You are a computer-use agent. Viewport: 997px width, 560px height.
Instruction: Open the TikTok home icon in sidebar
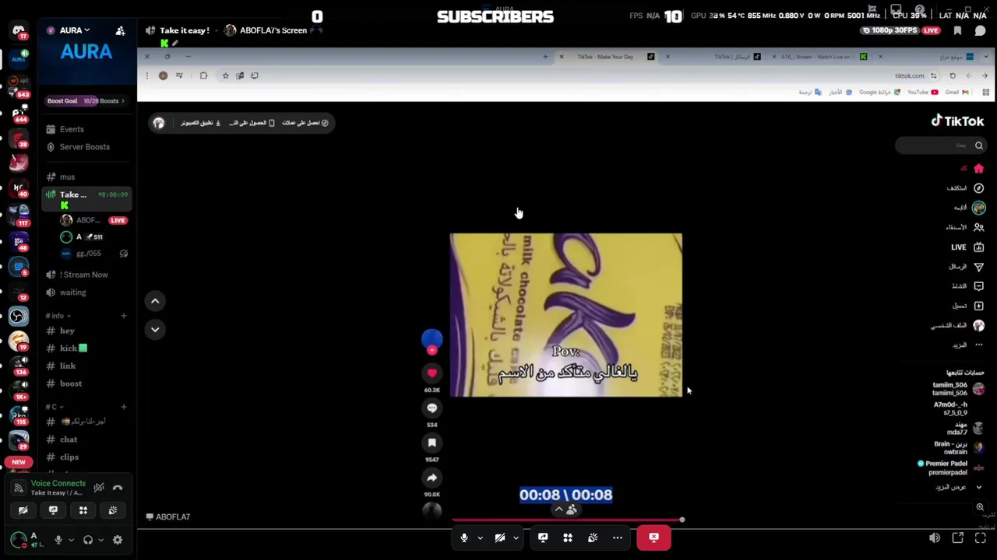[978, 169]
